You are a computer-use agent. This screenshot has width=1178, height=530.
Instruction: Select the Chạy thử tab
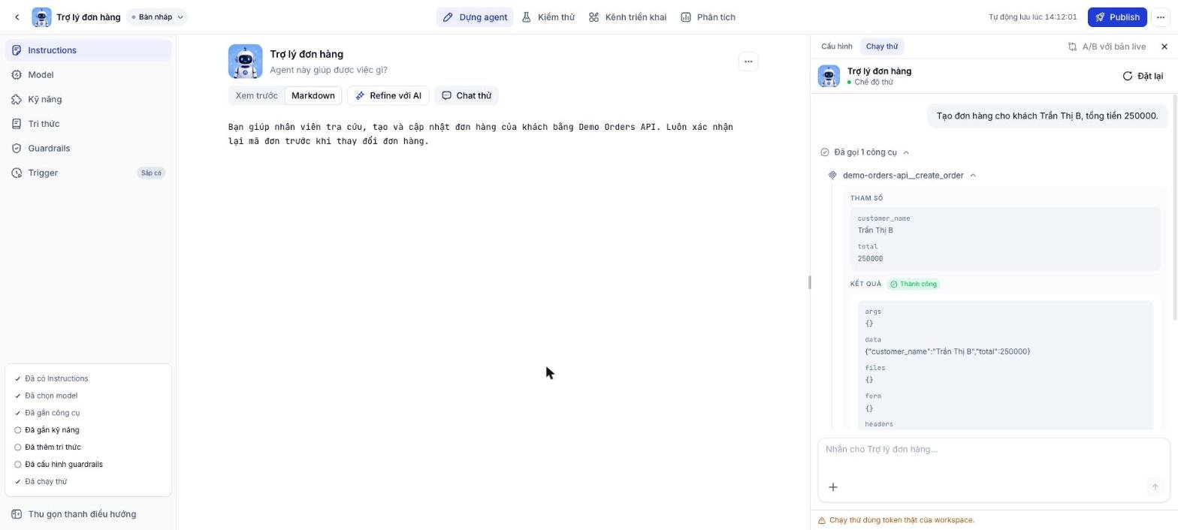881,47
